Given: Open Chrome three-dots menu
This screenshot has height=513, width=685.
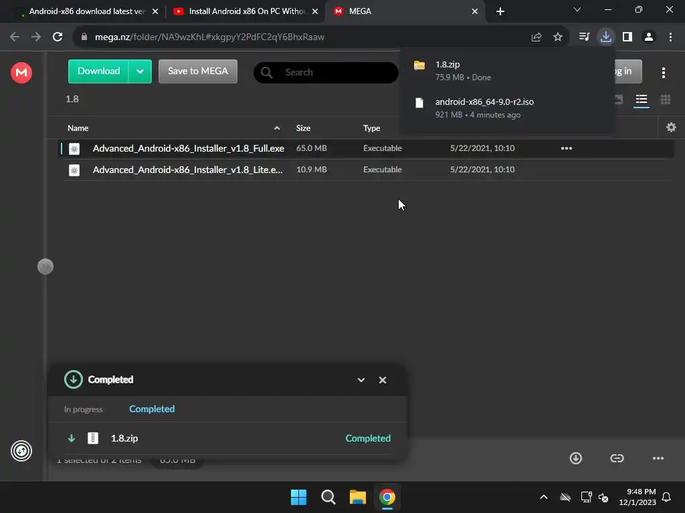Looking at the screenshot, I should click(x=670, y=37).
